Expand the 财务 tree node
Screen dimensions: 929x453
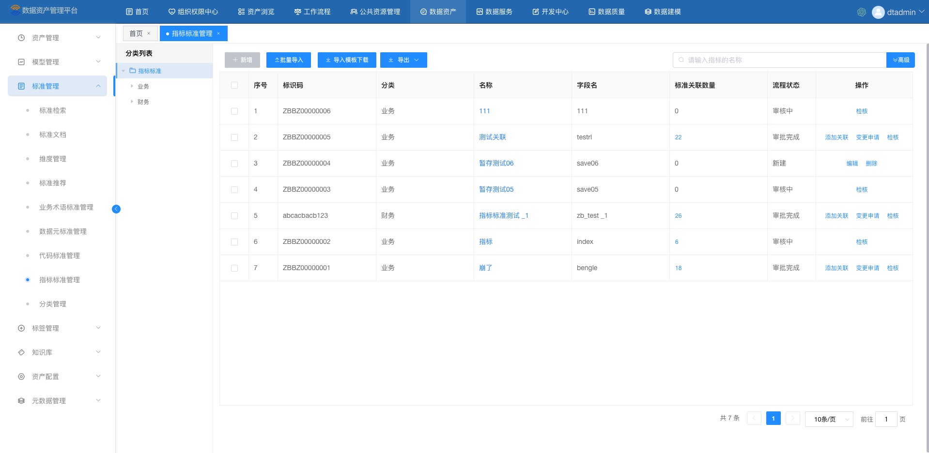point(132,102)
